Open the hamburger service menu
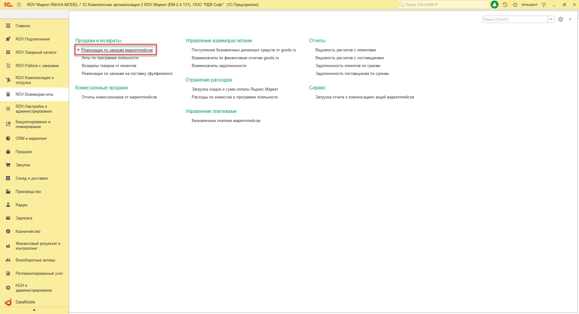This screenshot has height=314, width=579. [x=19, y=5]
